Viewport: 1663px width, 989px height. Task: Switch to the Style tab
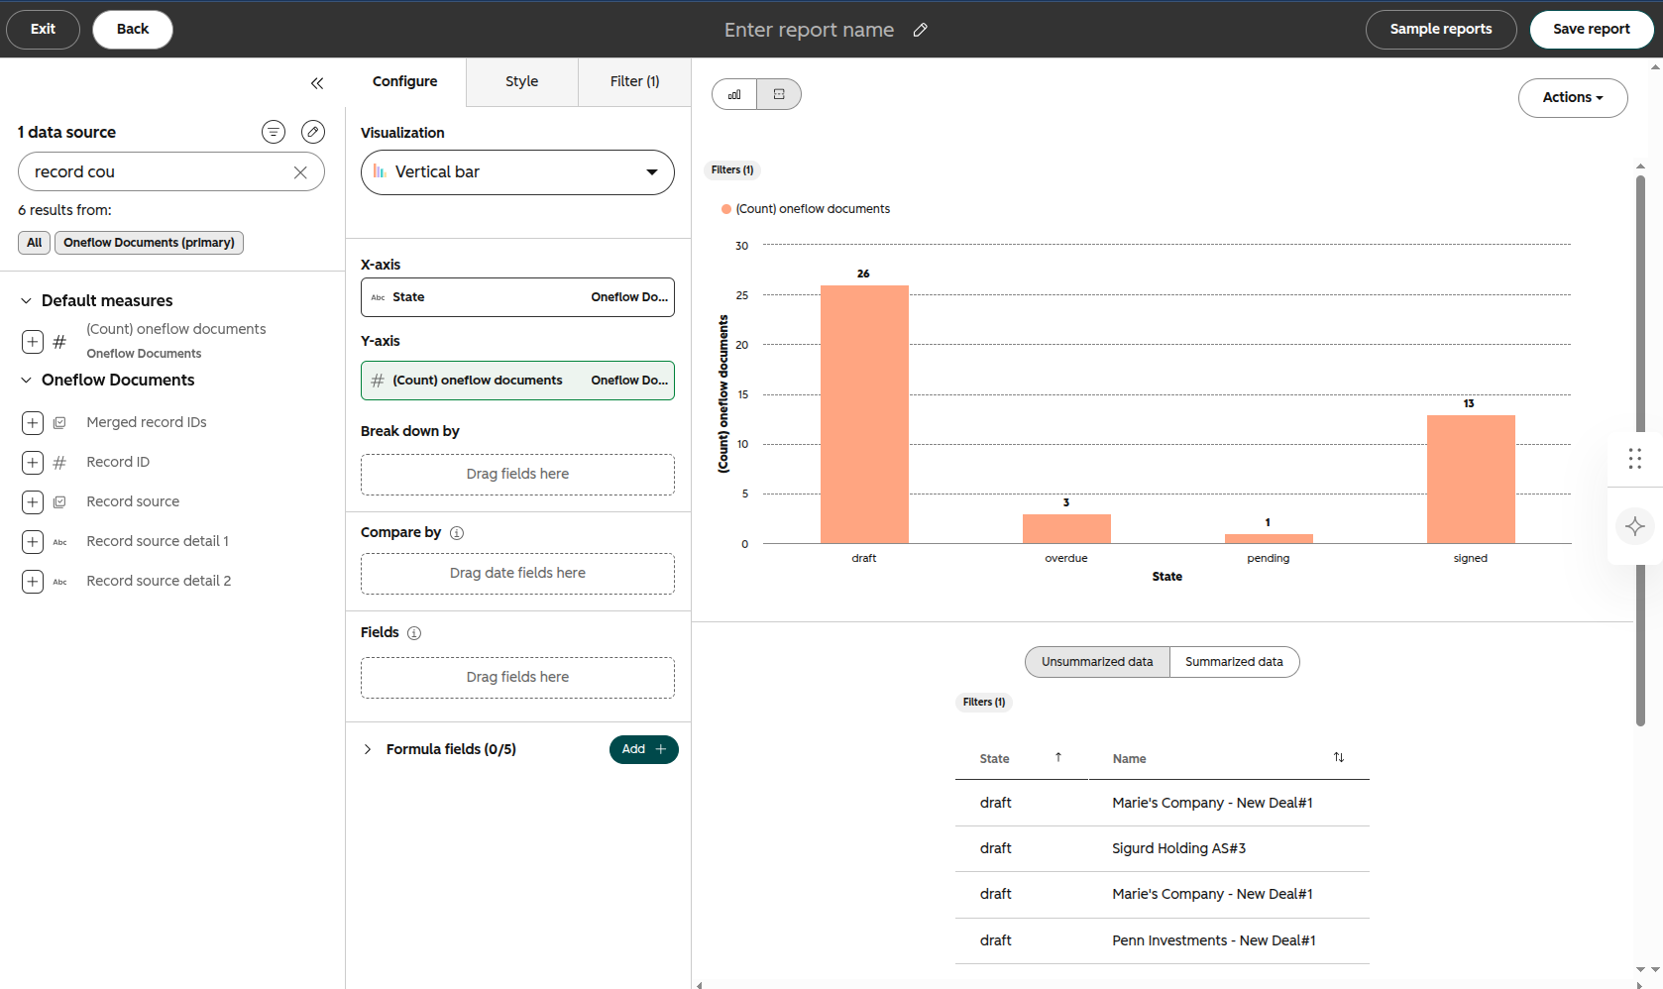click(x=522, y=81)
